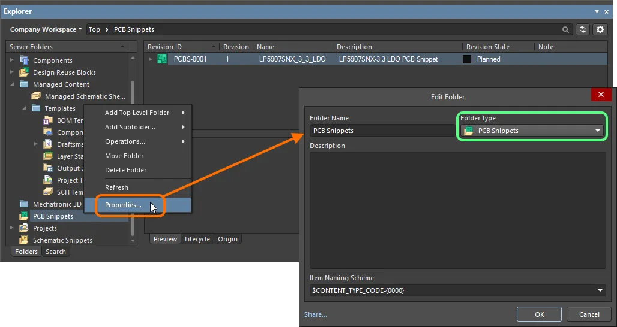Image resolution: width=617 pixels, height=327 pixels.
Task: Click the Projects folder icon
Action: point(25,228)
